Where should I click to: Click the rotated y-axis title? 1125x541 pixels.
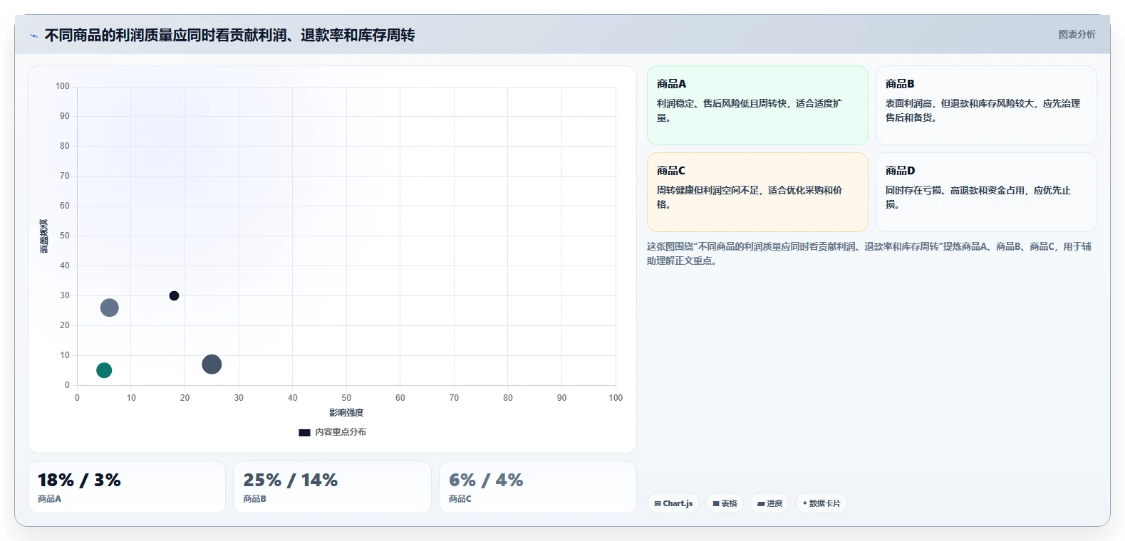44,236
